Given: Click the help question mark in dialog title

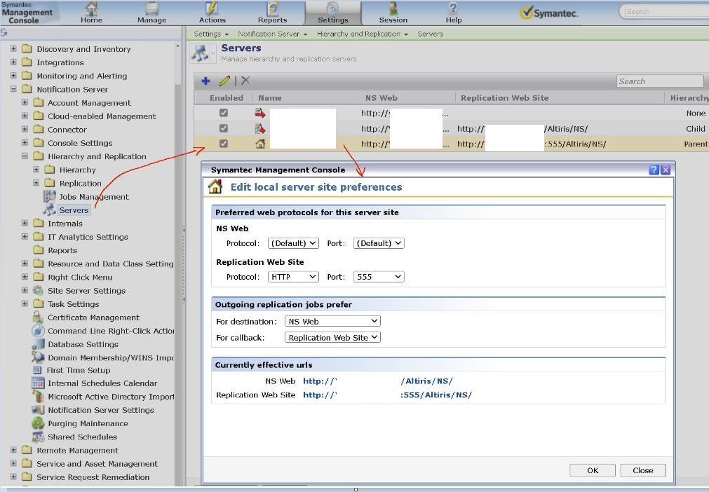Looking at the screenshot, I should pos(654,170).
